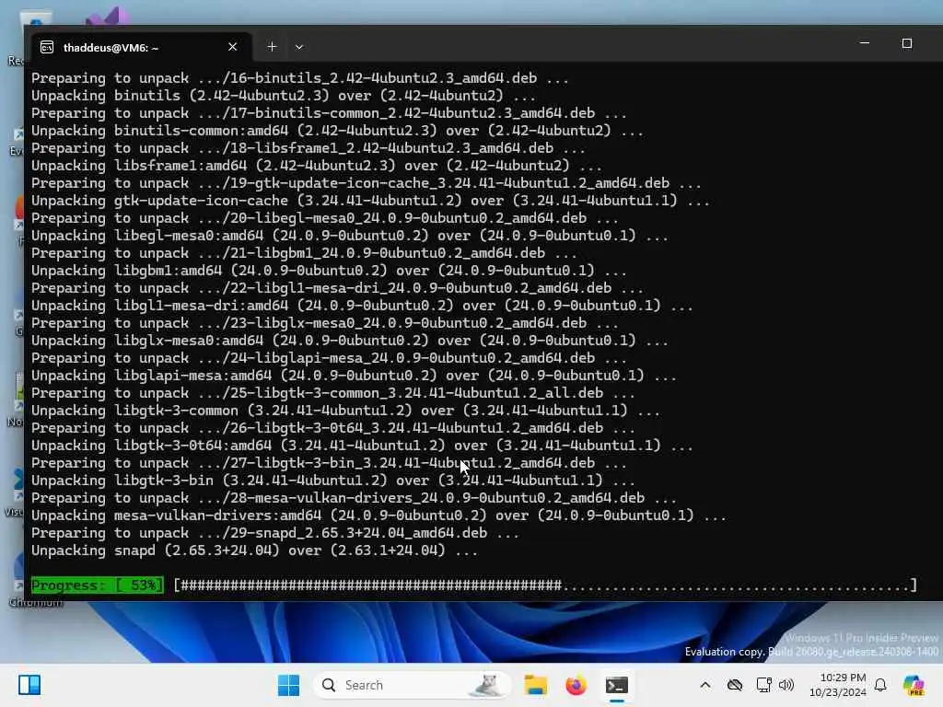Click the line 'Unpacking snapd (2.65.3+24.04)'
This screenshot has width=943, height=707.
[254, 551]
